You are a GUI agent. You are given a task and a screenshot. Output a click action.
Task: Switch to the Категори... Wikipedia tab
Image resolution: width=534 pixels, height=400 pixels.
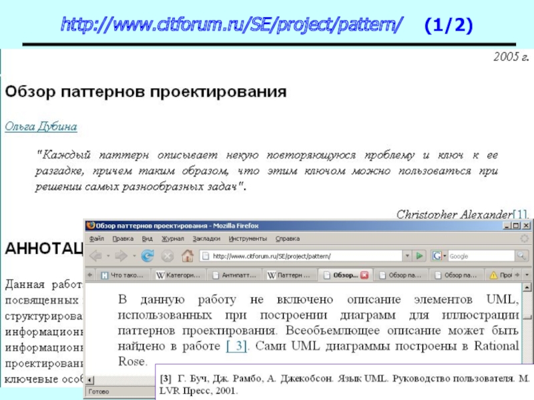click(178, 275)
